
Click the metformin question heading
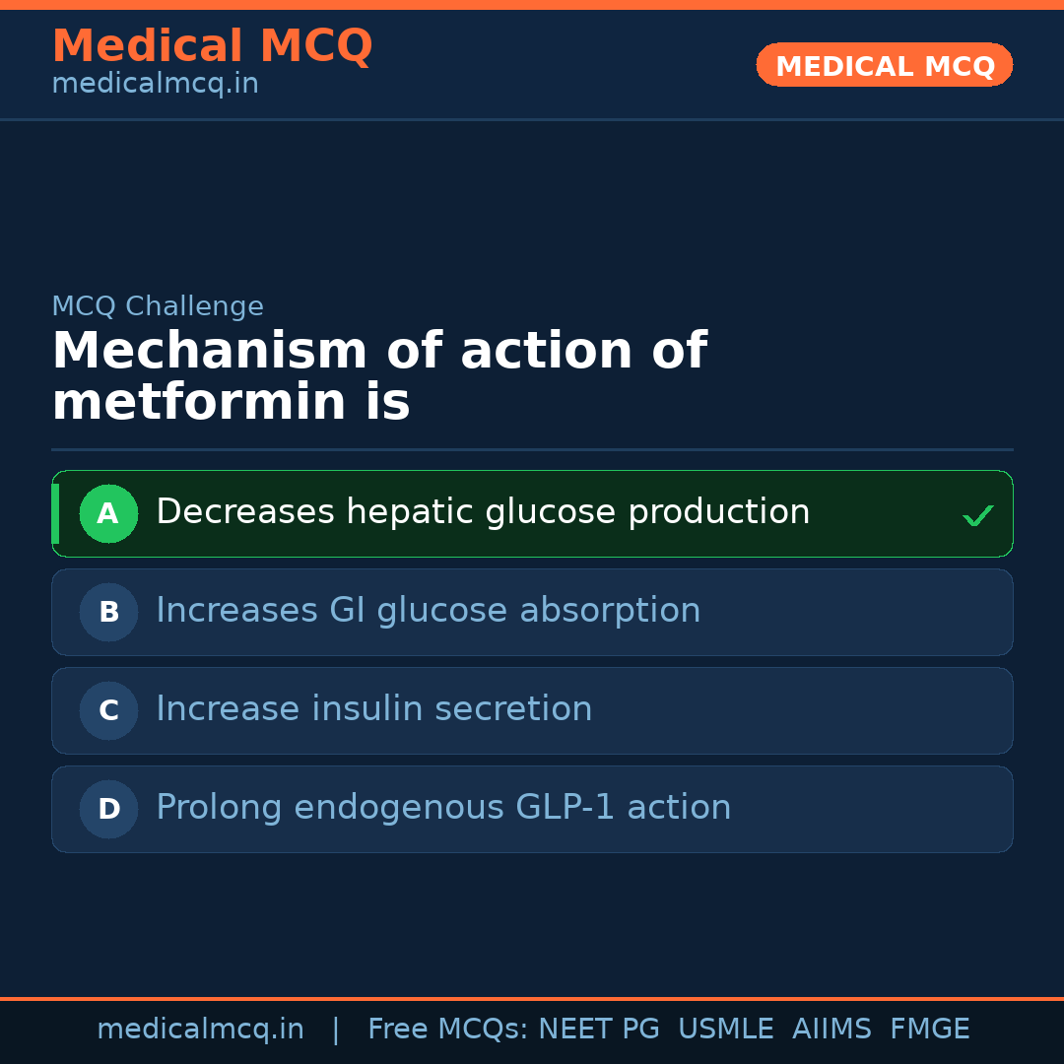[x=379, y=377]
